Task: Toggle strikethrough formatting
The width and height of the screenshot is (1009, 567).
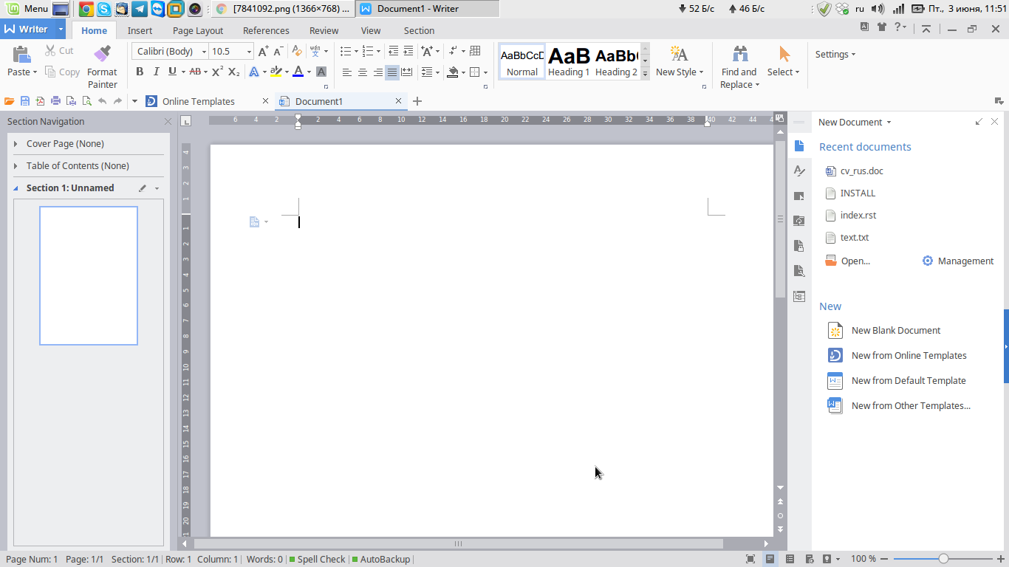Action: tap(195, 72)
